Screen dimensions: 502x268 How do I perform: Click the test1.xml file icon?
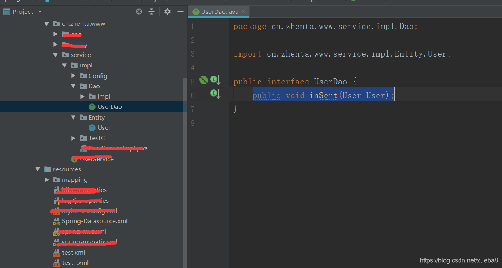click(x=57, y=263)
